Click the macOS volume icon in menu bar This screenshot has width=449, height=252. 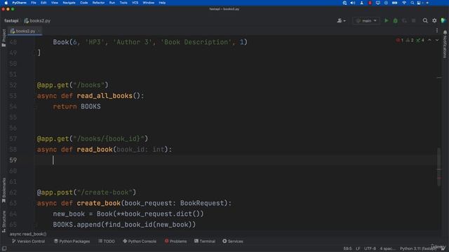[x=353, y=3]
